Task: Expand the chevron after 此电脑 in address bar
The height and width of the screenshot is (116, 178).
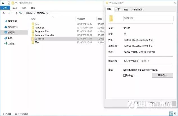Action: tap(35, 13)
